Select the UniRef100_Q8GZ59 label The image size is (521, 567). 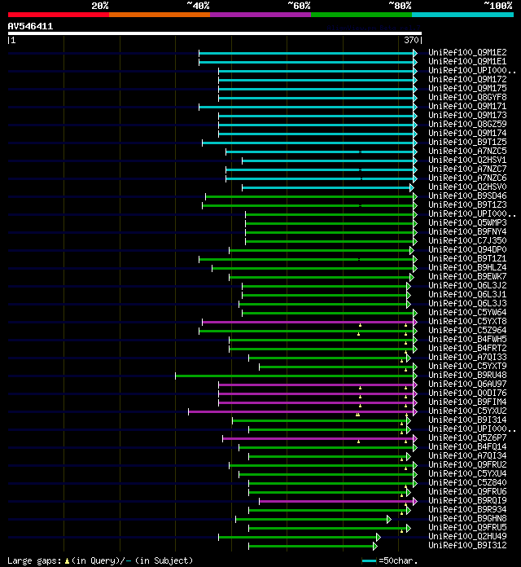(x=467, y=125)
